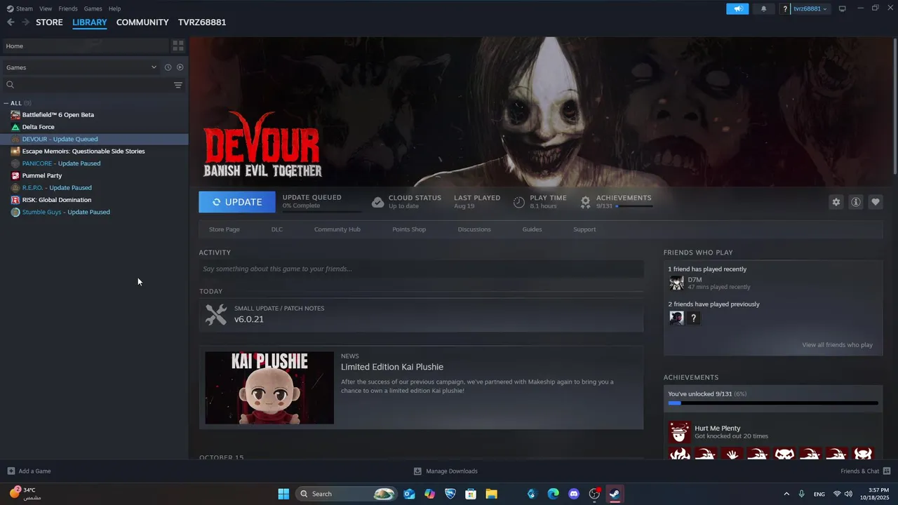898x505 pixels.
Task: Open the Games menu
Action: (x=93, y=8)
